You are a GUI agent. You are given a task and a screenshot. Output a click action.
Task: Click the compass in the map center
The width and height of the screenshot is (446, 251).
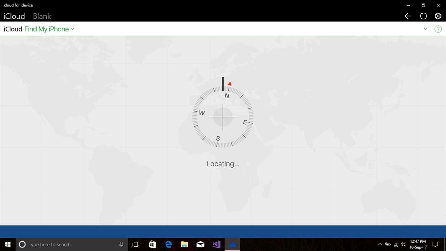[223, 117]
